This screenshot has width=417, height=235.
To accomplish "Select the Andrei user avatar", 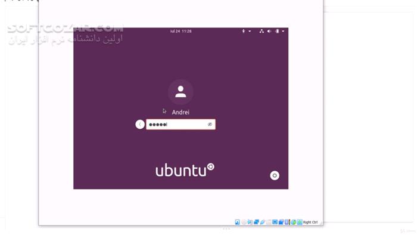I will click(x=181, y=92).
